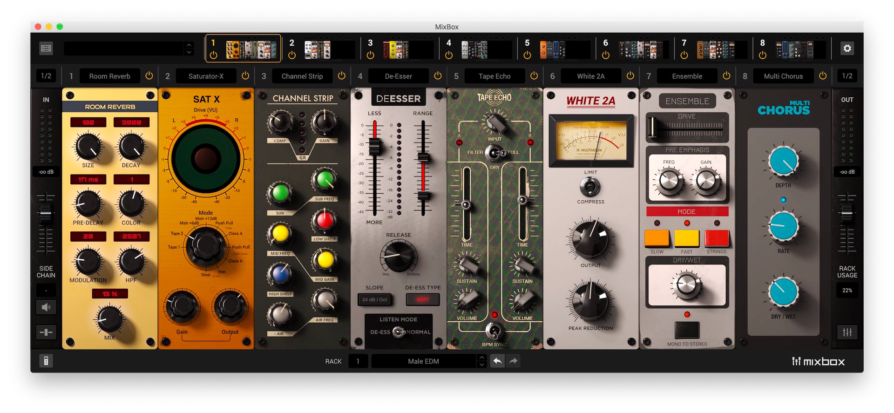Select rack tab 2 at the top
The width and height of the screenshot is (894, 413).
(x=322, y=48)
